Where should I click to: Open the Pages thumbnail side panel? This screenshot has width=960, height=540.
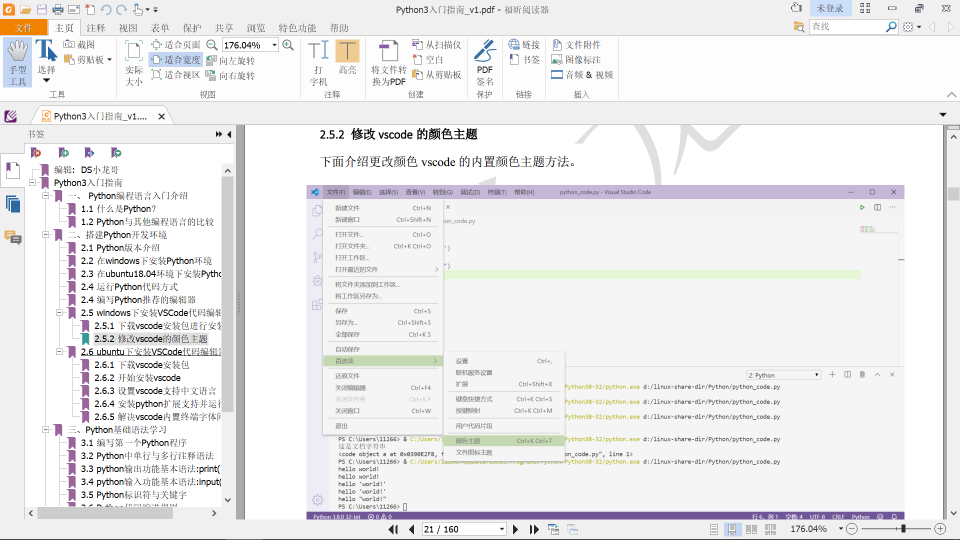click(13, 204)
